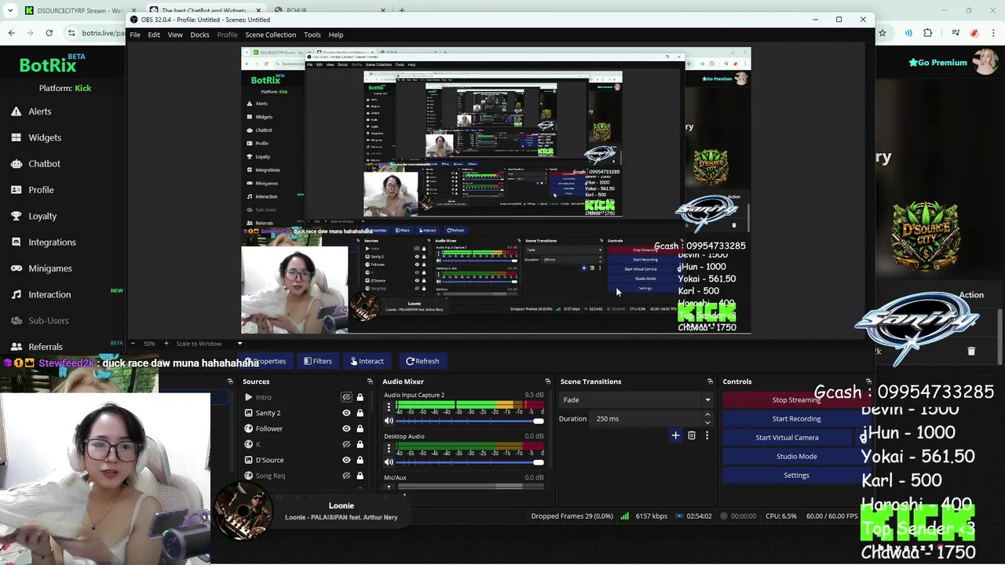Image resolution: width=1005 pixels, height=565 pixels.
Task: Click the Filters button in OBS
Action: (318, 361)
